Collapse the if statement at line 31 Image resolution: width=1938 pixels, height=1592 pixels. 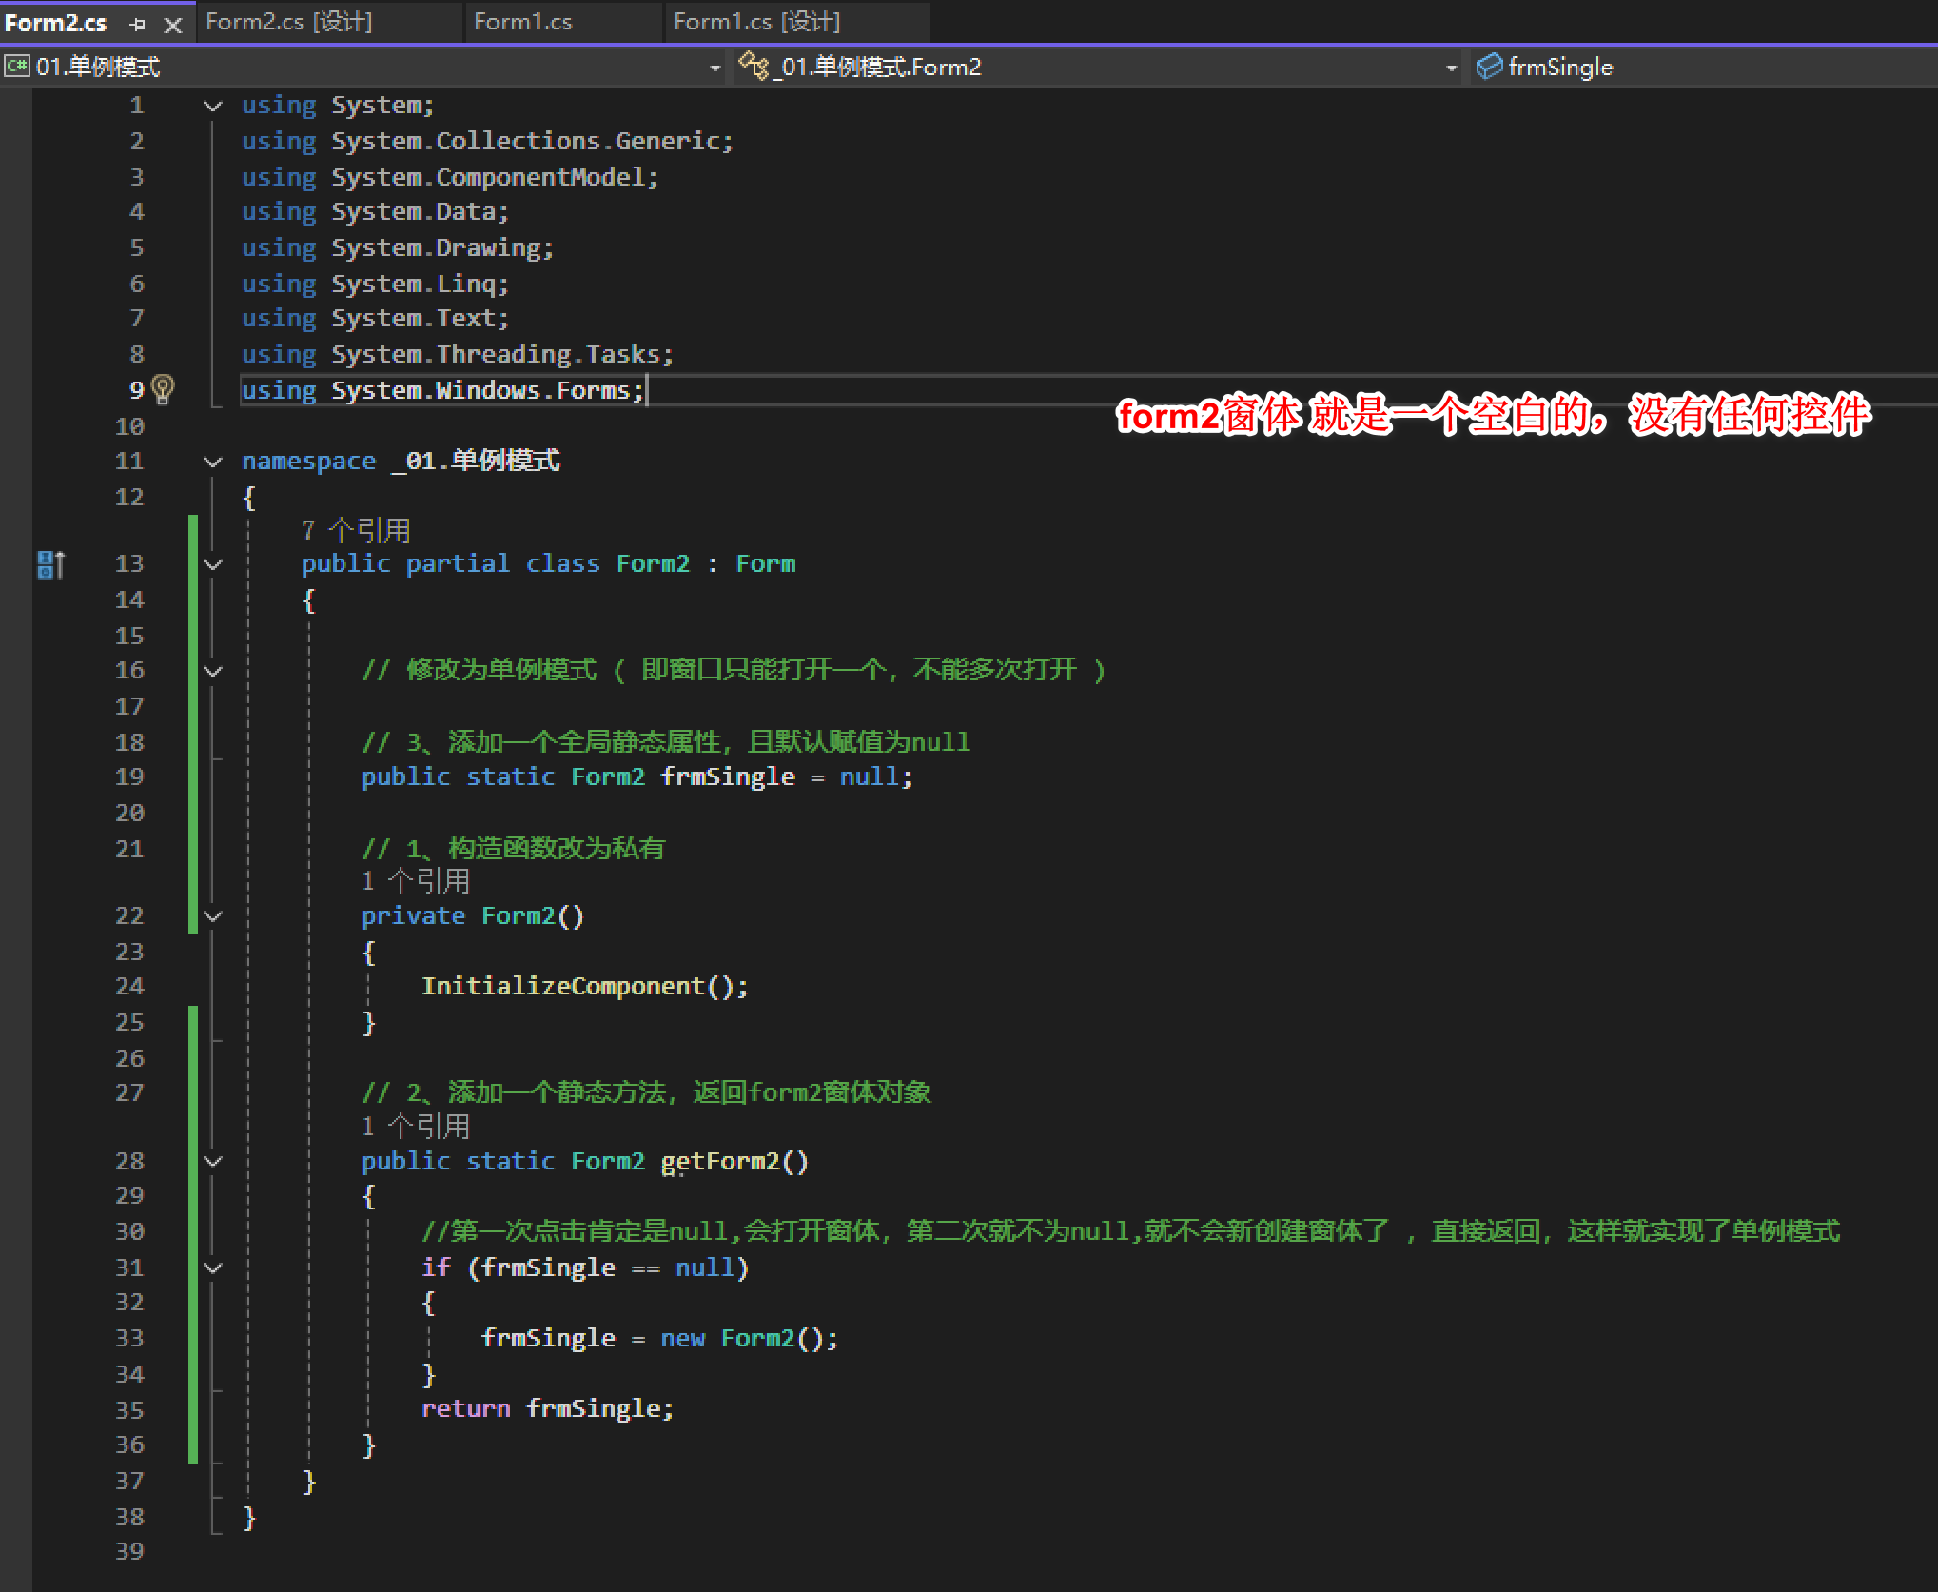click(x=213, y=1268)
